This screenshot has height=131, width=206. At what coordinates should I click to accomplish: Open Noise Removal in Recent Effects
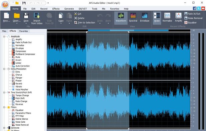click(193, 18)
